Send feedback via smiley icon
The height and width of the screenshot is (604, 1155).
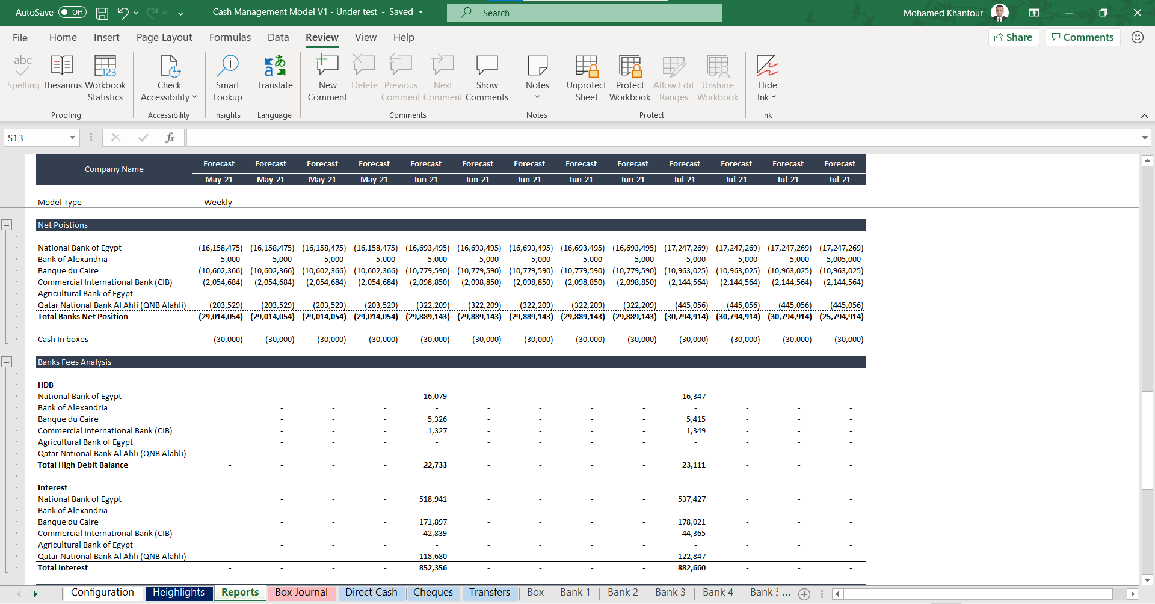pos(1137,37)
